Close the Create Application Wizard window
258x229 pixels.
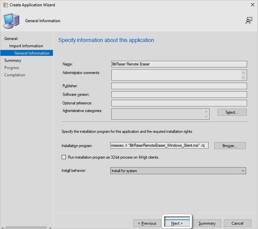(252, 5)
